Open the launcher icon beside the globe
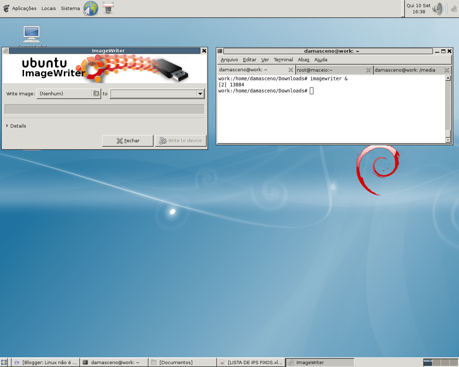Screen dimensions: 459x367 tap(108, 8)
